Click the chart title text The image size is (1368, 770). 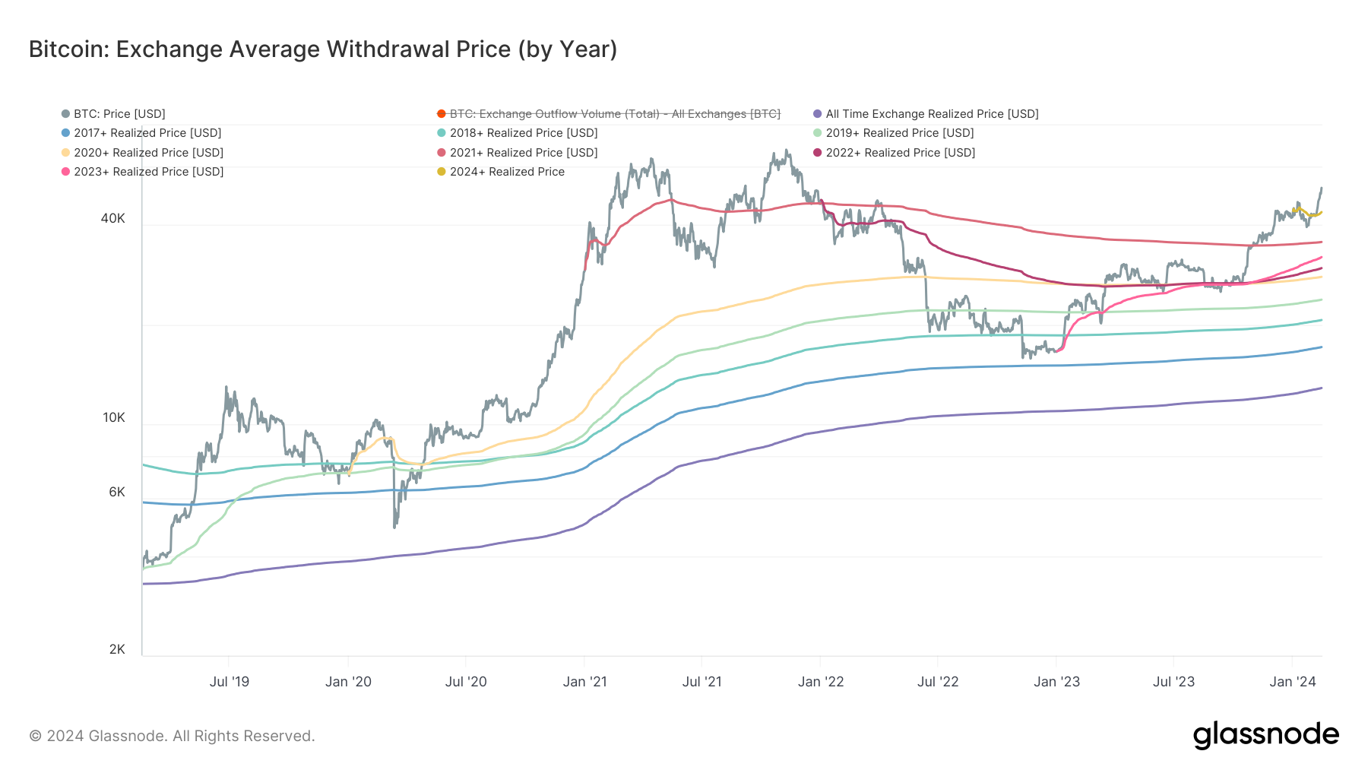323,49
